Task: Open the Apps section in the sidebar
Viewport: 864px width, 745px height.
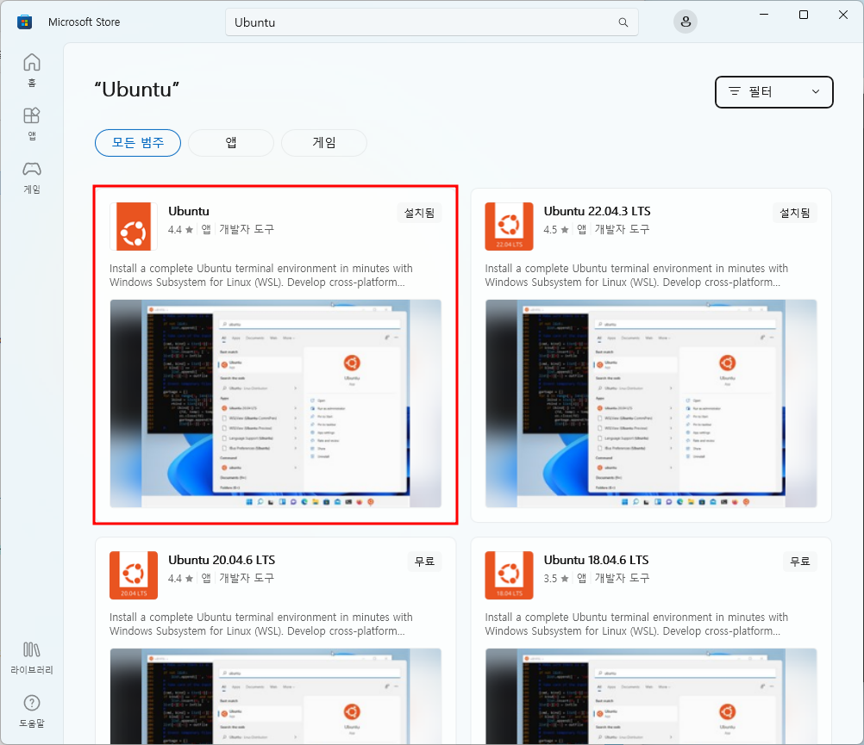Action: (31, 123)
